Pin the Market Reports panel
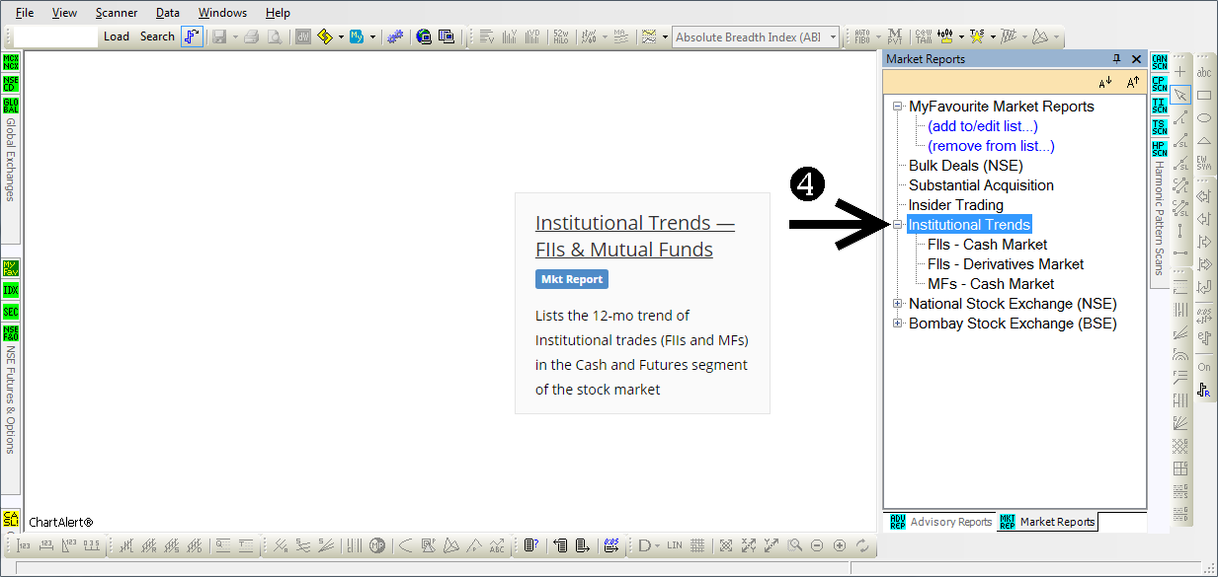This screenshot has height=577, width=1218. tap(1117, 59)
